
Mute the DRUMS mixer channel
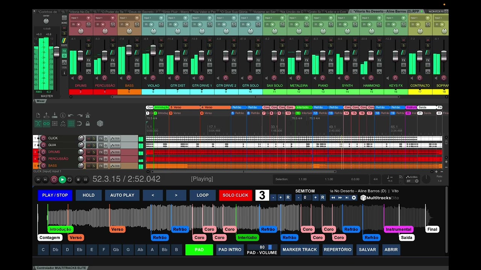(x=88, y=40)
